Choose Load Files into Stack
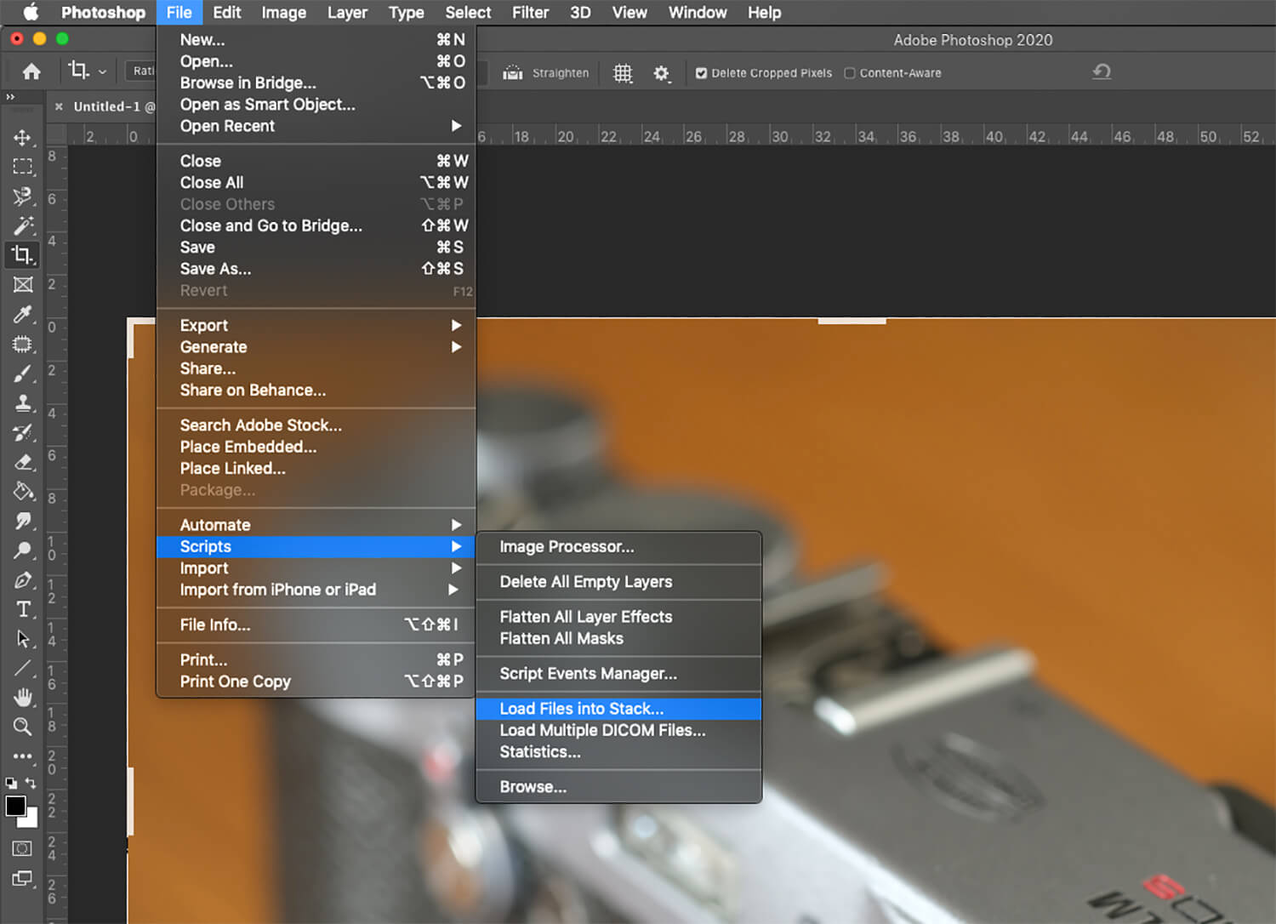1276x924 pixels. tap(618, 709)
